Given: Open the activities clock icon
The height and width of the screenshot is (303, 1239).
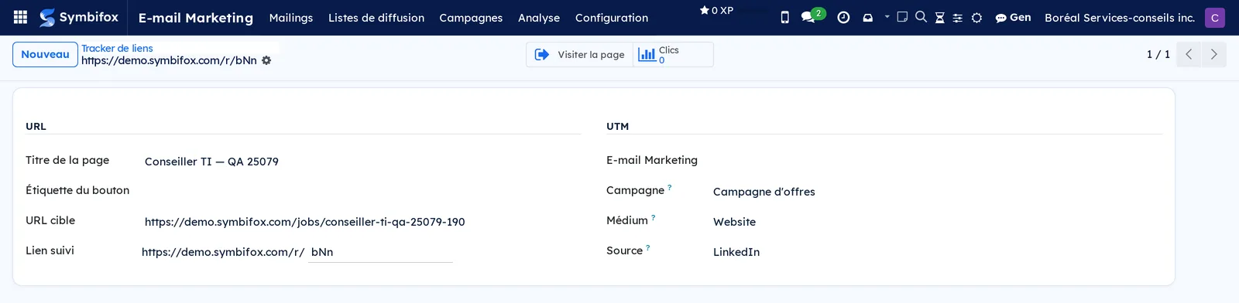Looking at the screenshot, I should 843,17.
